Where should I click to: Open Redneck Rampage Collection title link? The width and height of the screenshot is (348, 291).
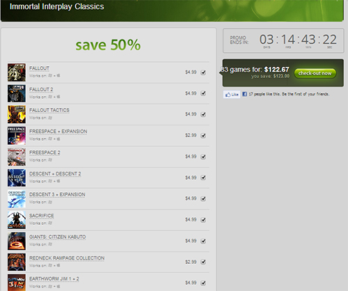(x=67, y=258)
